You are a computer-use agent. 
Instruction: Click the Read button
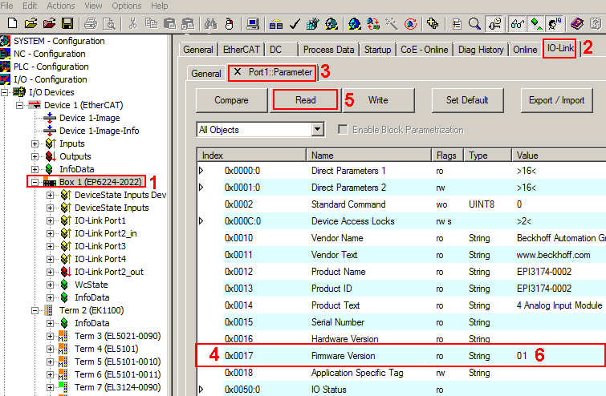click(305, 100)
